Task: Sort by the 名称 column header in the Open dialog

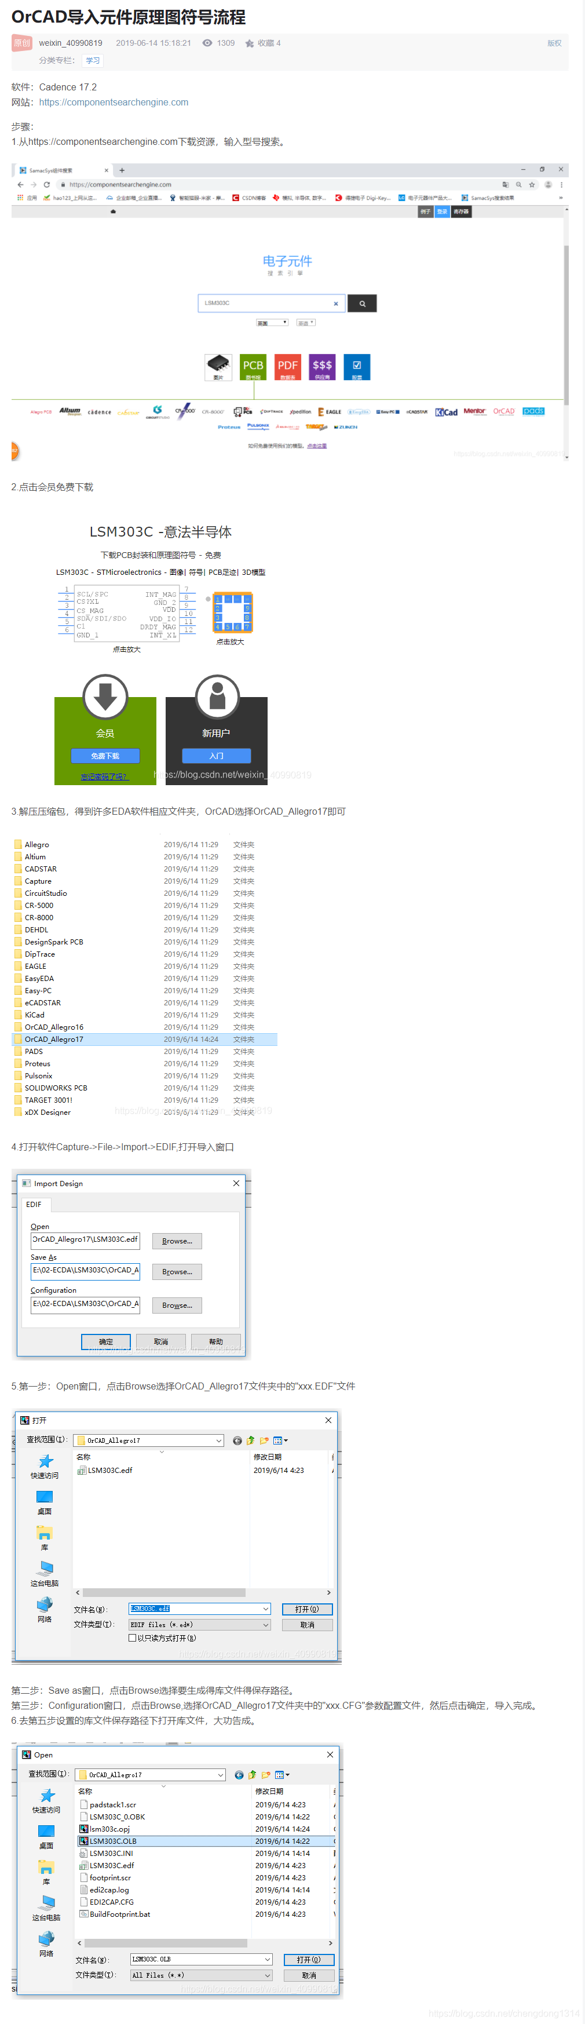Action: click(x=86, y=1790)
